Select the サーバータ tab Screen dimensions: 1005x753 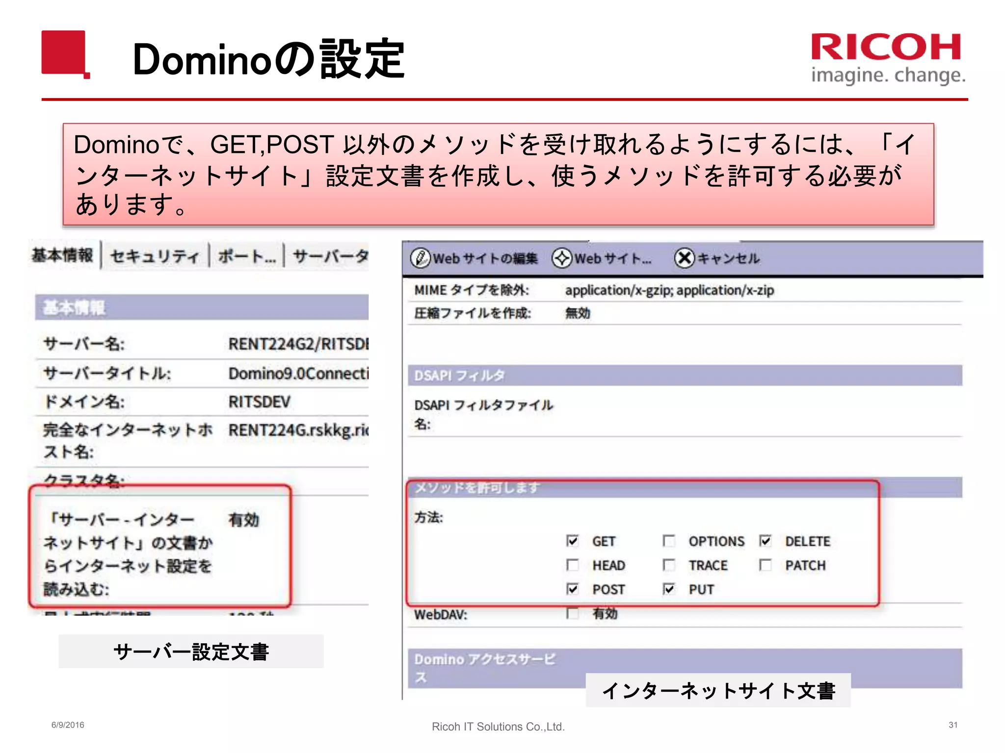330,256
